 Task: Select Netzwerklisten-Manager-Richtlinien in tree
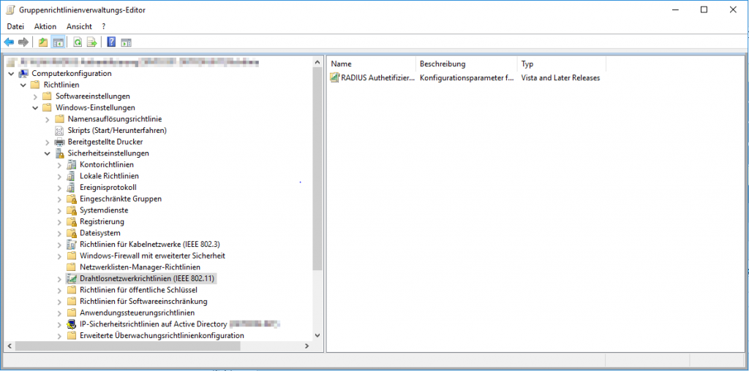[140, 267]
